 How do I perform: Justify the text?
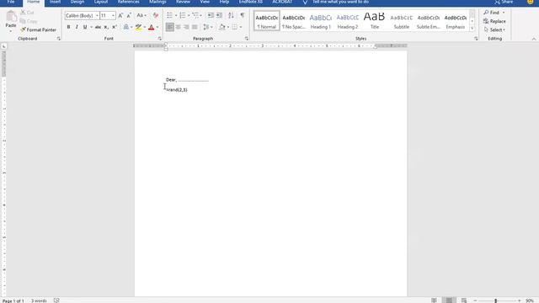(195, 27)
